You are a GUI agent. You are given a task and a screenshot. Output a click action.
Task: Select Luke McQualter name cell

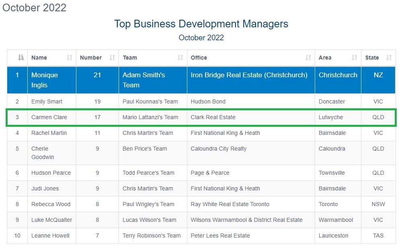pyautogui.click(x=52, y=220)
